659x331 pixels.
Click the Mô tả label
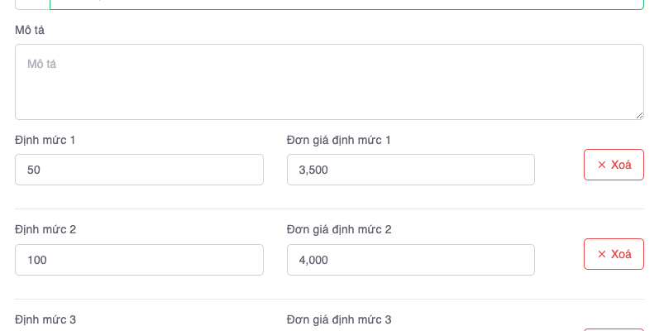pos(30,30)
